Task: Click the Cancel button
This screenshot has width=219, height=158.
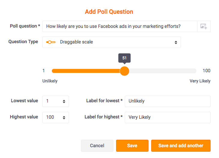Action: coord(97,146)
